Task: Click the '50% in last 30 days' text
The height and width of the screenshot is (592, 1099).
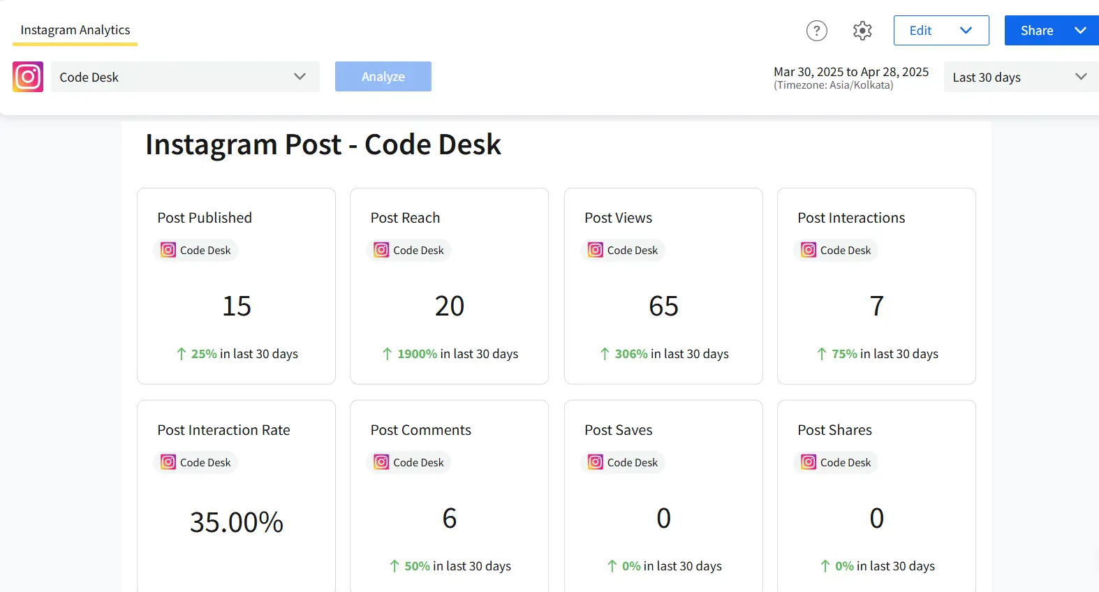Action: click(458, 566)
